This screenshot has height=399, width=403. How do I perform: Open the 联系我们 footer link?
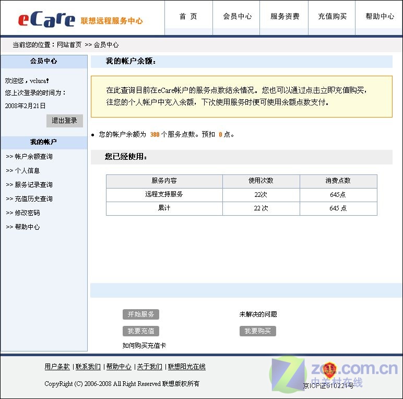[88, 366]
